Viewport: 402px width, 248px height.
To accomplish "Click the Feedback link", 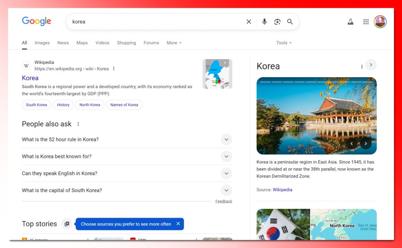I will (x=223, y=201).
